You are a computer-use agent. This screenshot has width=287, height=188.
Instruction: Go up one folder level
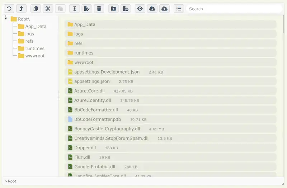click(22, 9)
